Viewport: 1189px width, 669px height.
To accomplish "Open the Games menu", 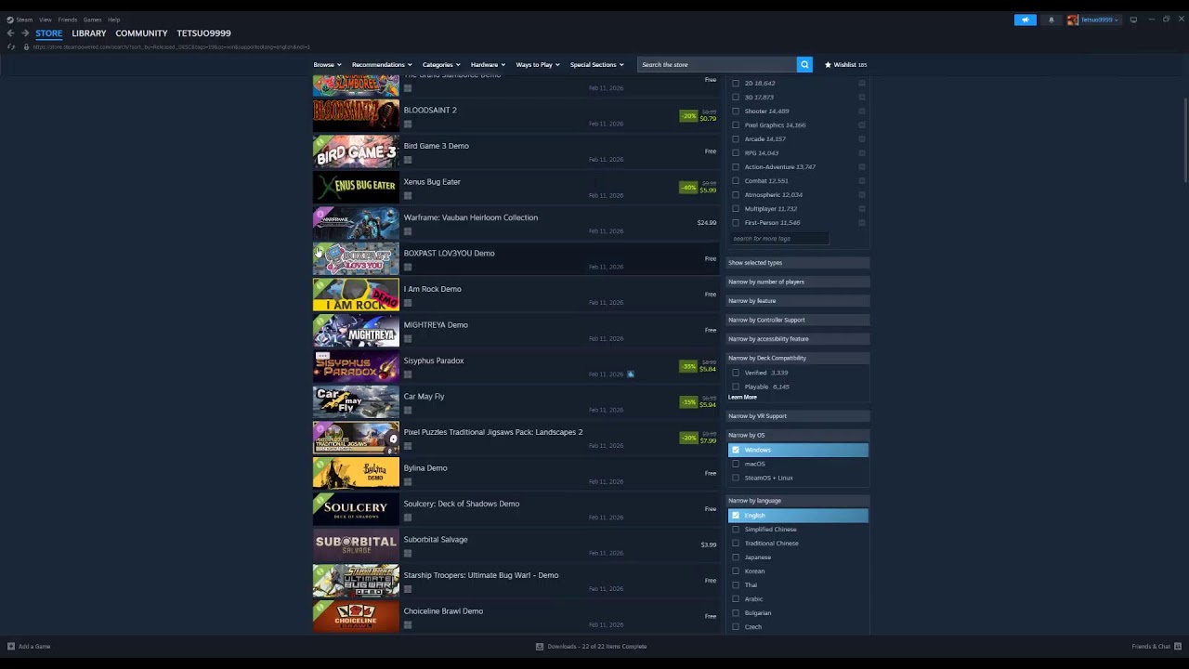I will (x=93, y=20).
